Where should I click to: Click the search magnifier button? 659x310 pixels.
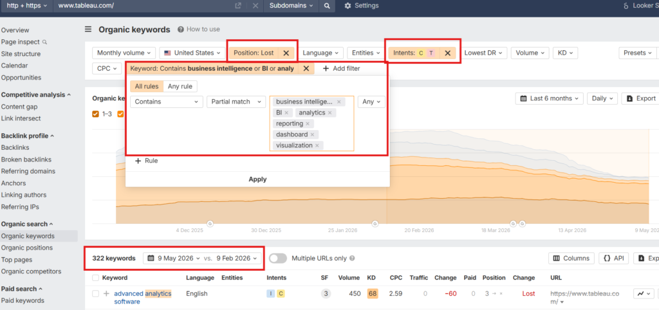326,6
